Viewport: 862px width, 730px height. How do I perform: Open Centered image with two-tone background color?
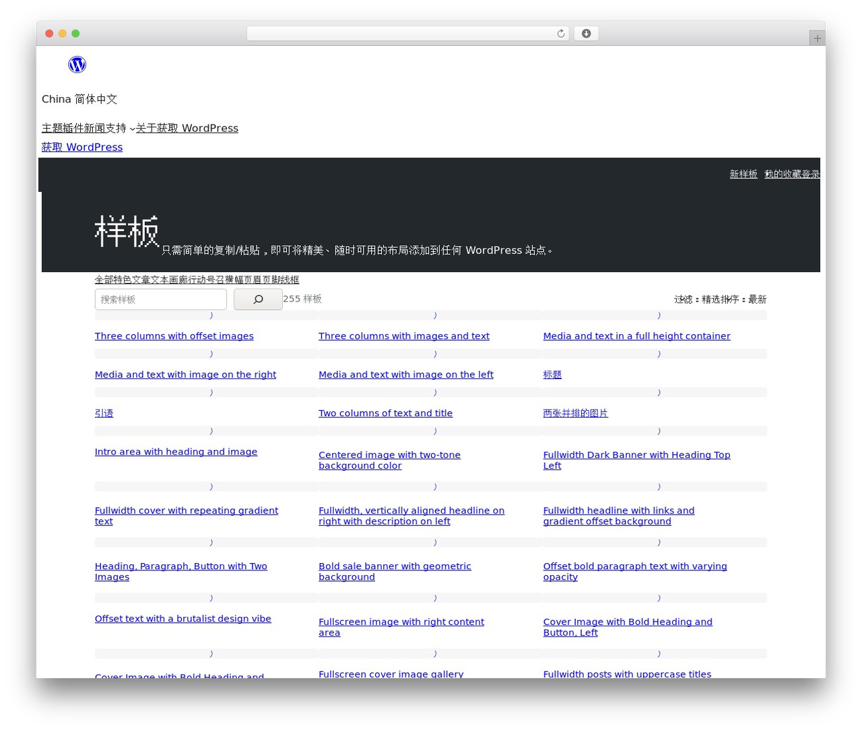[x=389, y=461]
